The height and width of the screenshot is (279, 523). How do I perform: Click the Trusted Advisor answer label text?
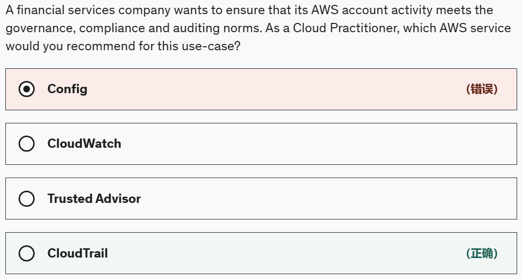coord(94,199)
